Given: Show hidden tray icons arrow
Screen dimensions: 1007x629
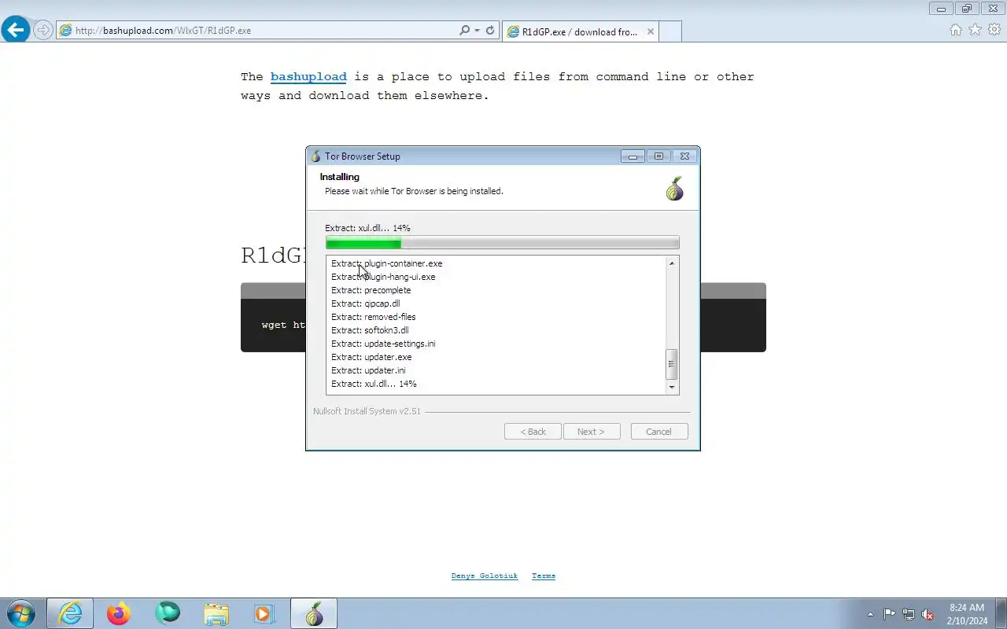Looking at the screenshot, I should (870, 614).
